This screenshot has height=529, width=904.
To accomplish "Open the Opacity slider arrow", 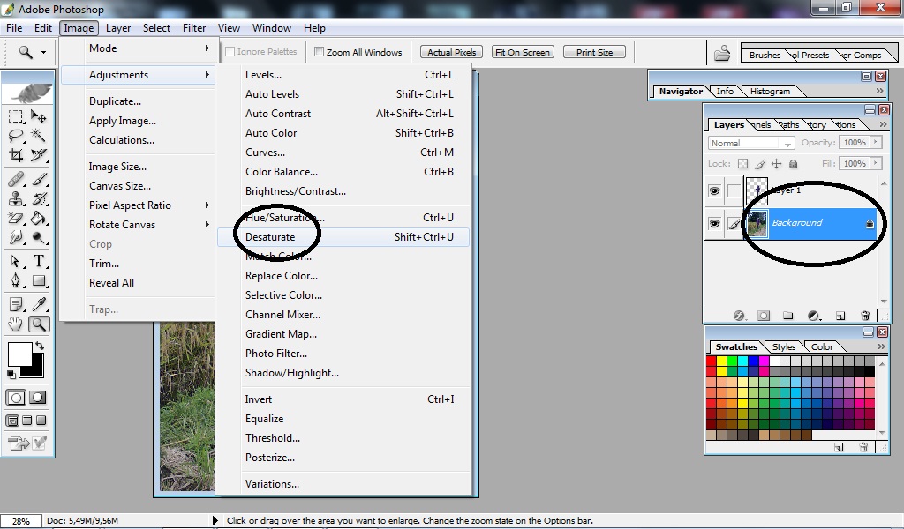I will pyautogui.click(x=876, y=142).
